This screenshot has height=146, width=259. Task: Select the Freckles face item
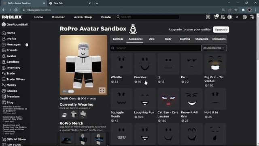pyautogui.click(x=145, y=64)
